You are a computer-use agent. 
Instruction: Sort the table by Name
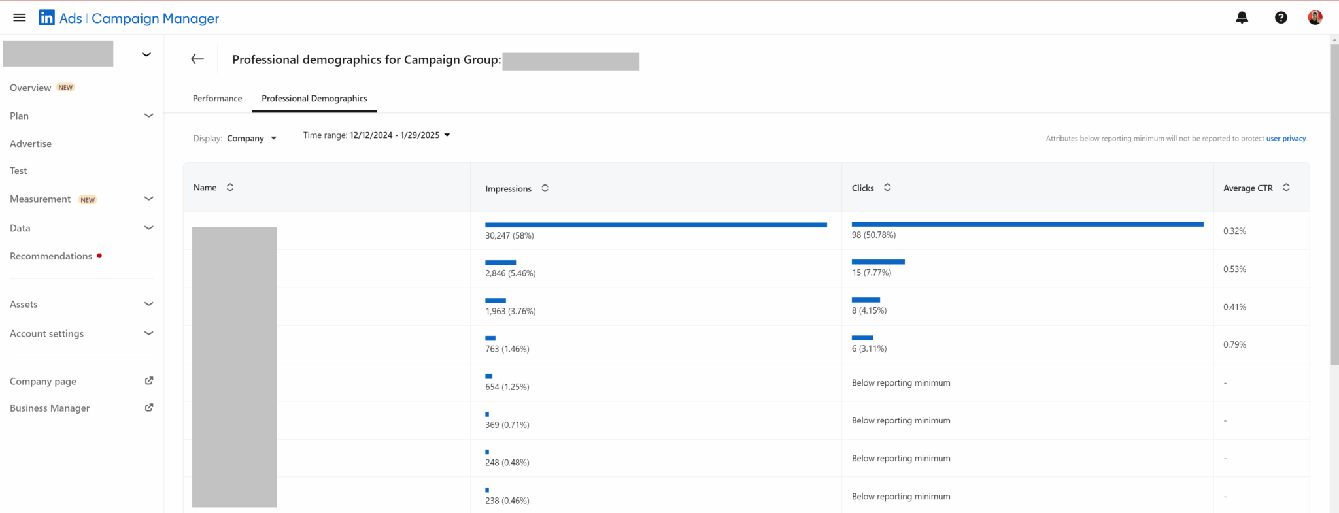pyautogui.click(x=230, y=188)
